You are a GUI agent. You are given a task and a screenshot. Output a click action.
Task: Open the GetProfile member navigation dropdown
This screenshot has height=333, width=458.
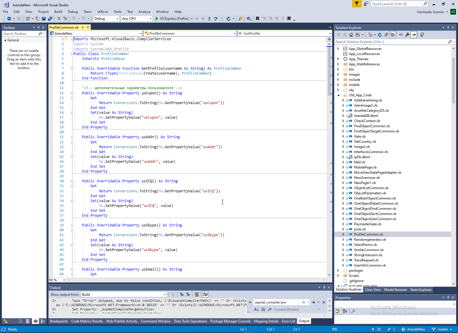285,34
